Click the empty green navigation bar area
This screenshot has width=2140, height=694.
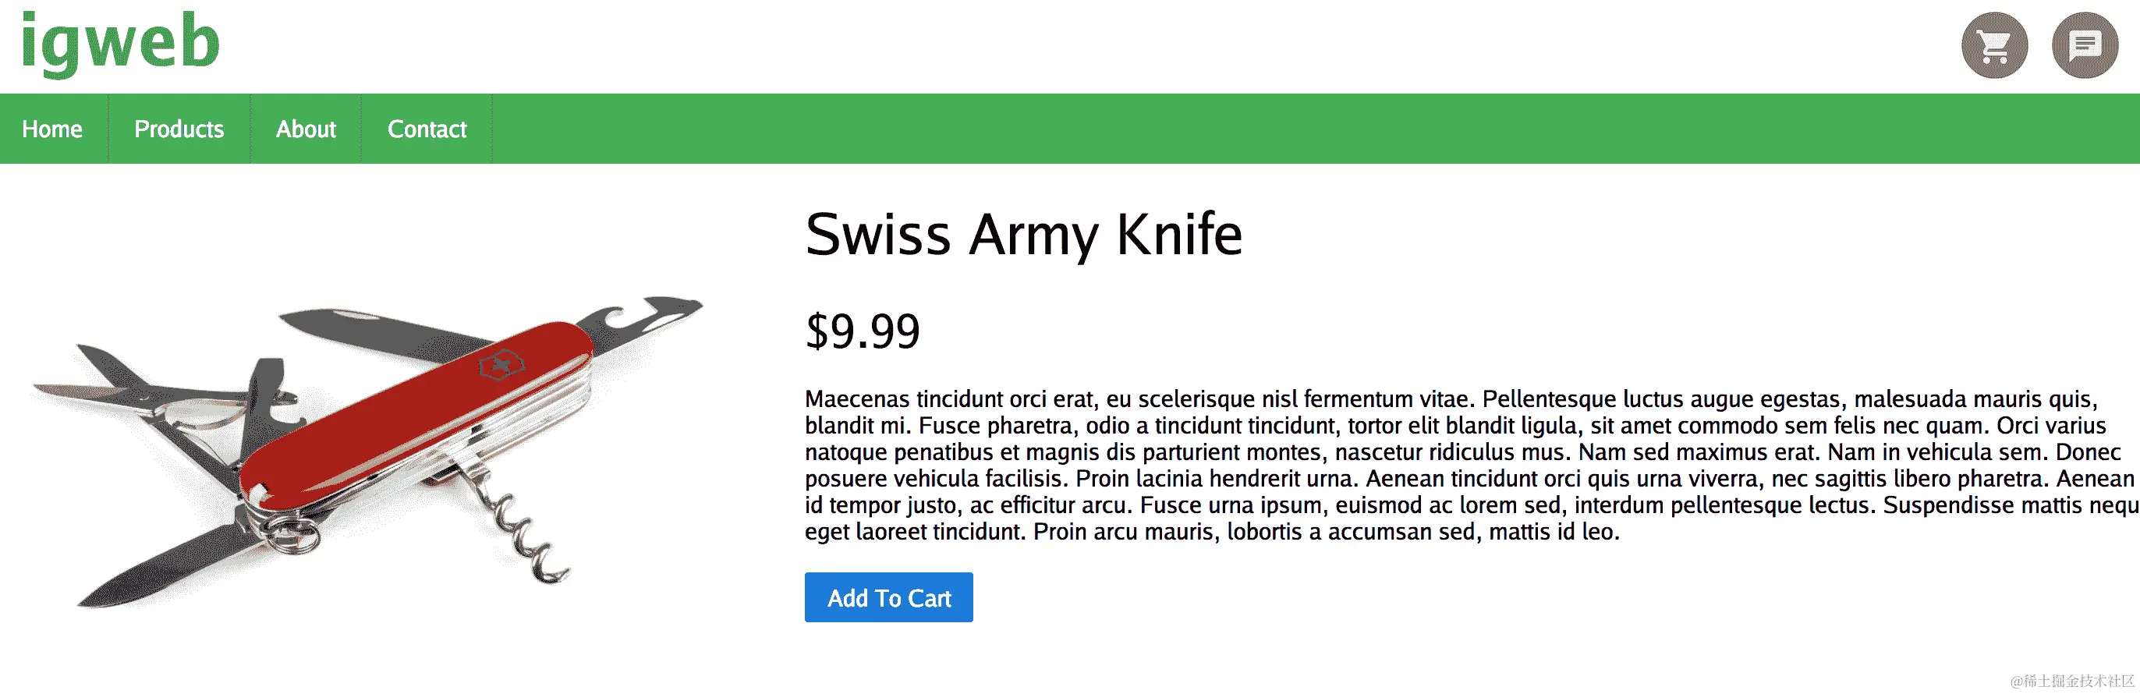click(1246, 129)
